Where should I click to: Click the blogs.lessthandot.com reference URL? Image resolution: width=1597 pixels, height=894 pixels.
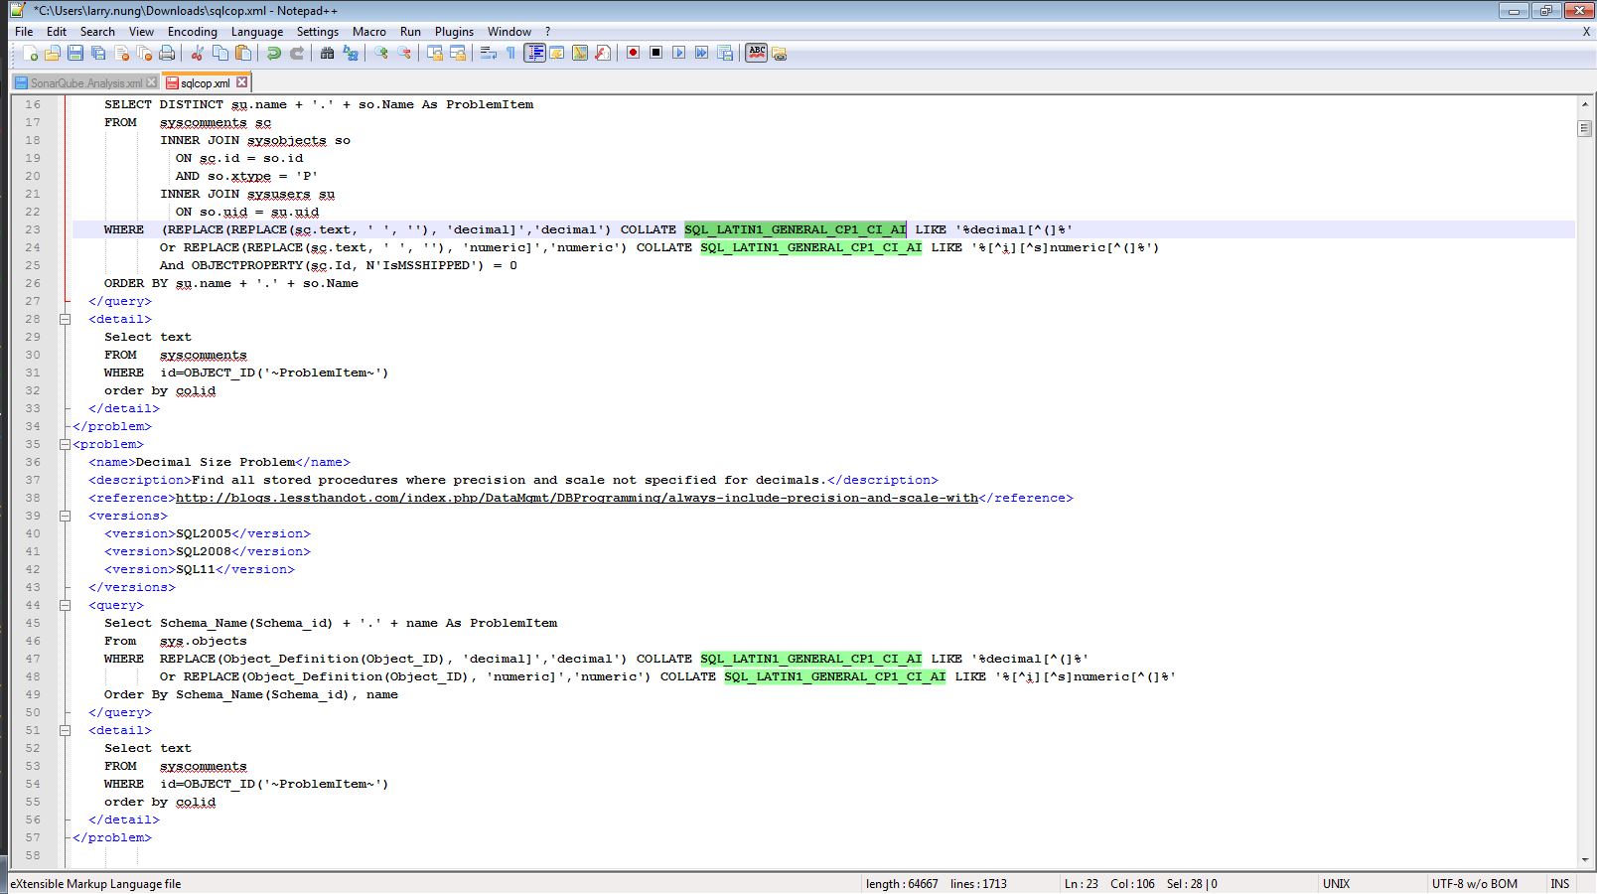[577, 498]
